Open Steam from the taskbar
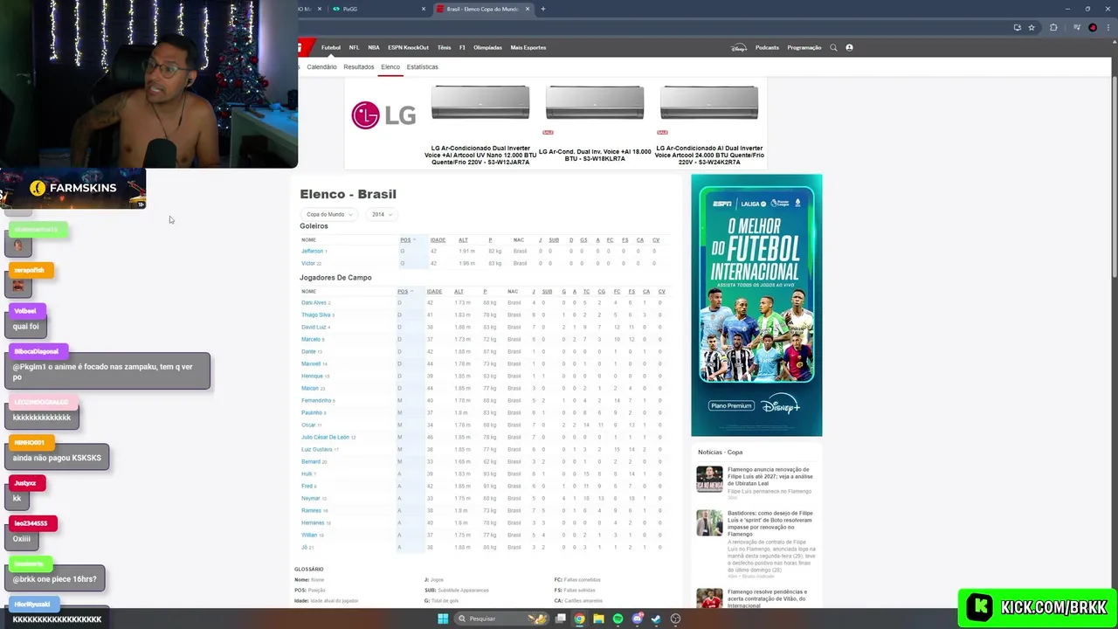 (x=656, y=619)
